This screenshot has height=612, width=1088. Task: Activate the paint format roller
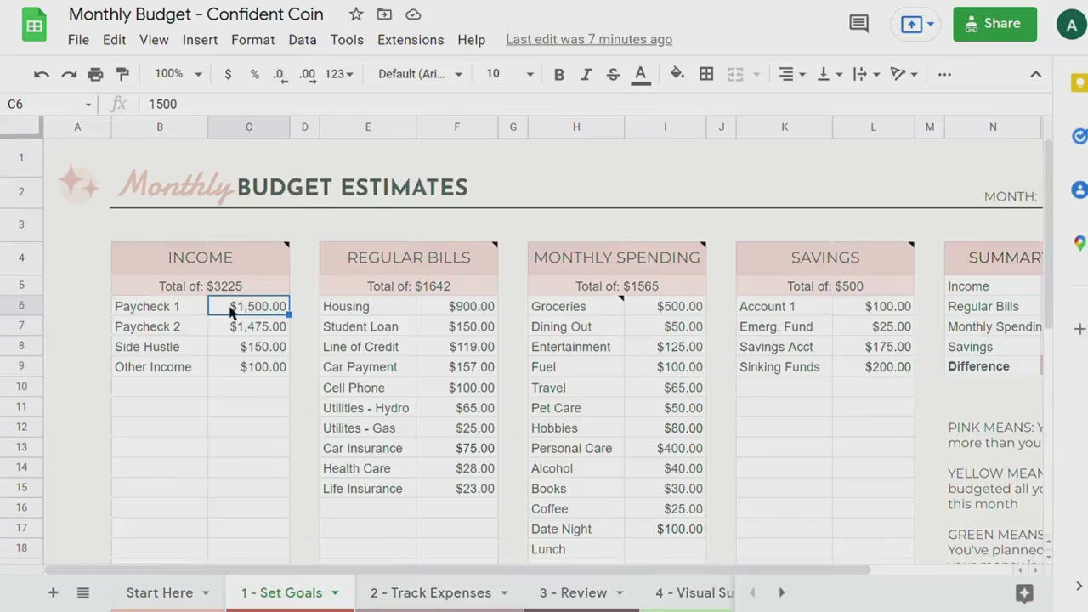click(122, 74)
